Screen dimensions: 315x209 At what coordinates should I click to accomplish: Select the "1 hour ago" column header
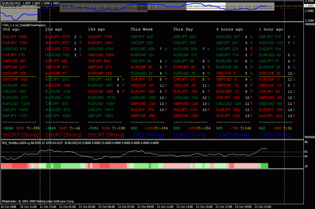coord(271,29)
